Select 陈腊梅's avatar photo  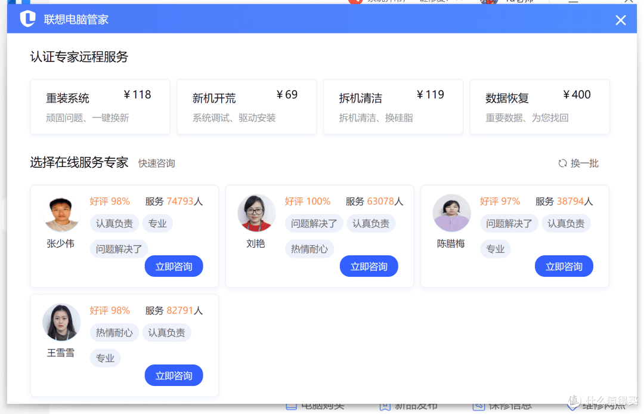[452, 214]
